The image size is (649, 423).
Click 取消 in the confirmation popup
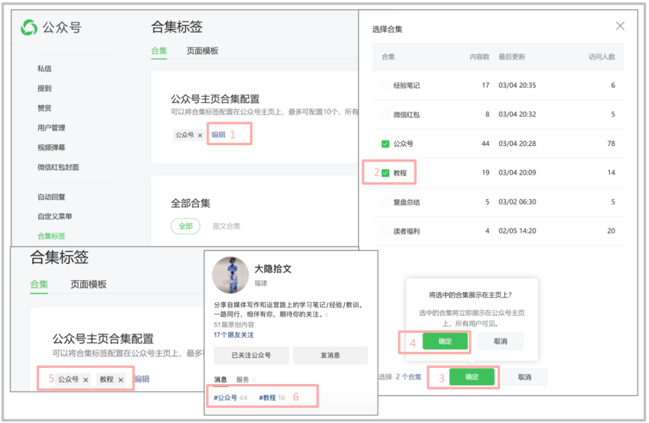coord(501,341)
